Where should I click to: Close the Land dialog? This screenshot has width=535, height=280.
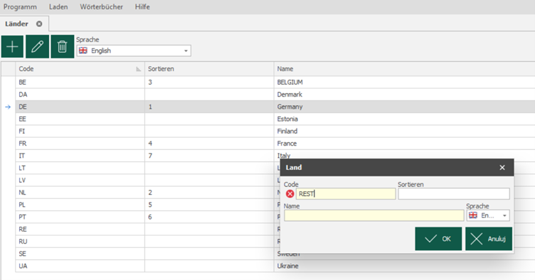pyautogui.click(x=502, y=167)
